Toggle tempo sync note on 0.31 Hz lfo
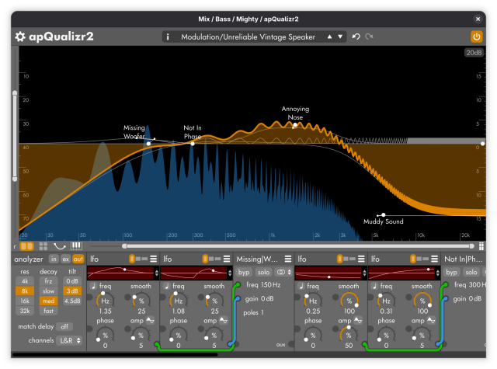Viewport: 497px width, 369px height. coord(374,286)
